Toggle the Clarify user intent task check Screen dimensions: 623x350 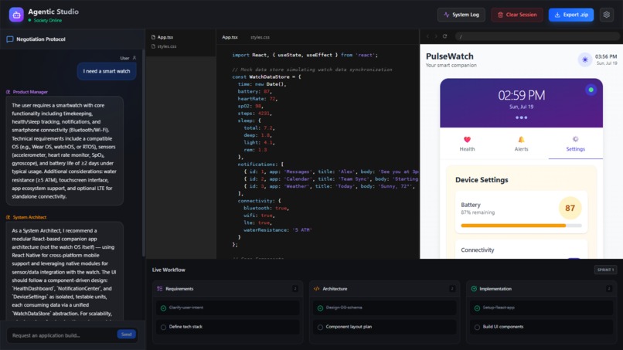coord(163,308)
